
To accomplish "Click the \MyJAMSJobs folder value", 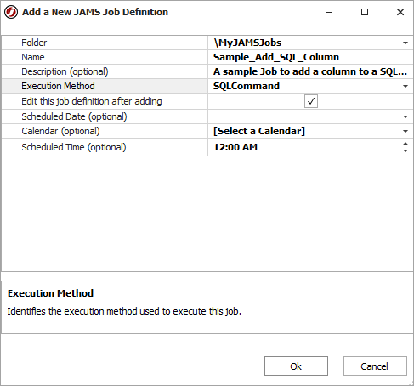I will (247, 43).
